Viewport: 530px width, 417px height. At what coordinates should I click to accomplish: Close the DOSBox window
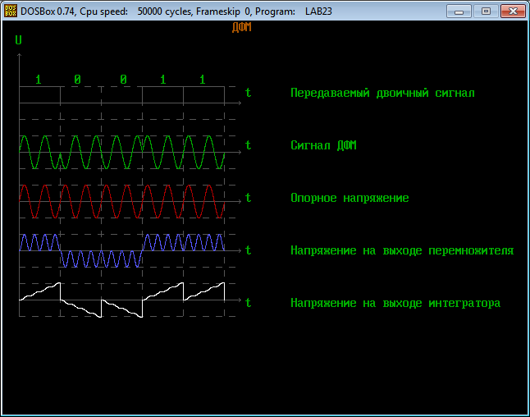click(513, 11)
